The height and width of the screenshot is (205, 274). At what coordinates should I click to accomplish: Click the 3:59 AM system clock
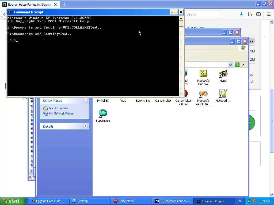[x=264, y=201]
